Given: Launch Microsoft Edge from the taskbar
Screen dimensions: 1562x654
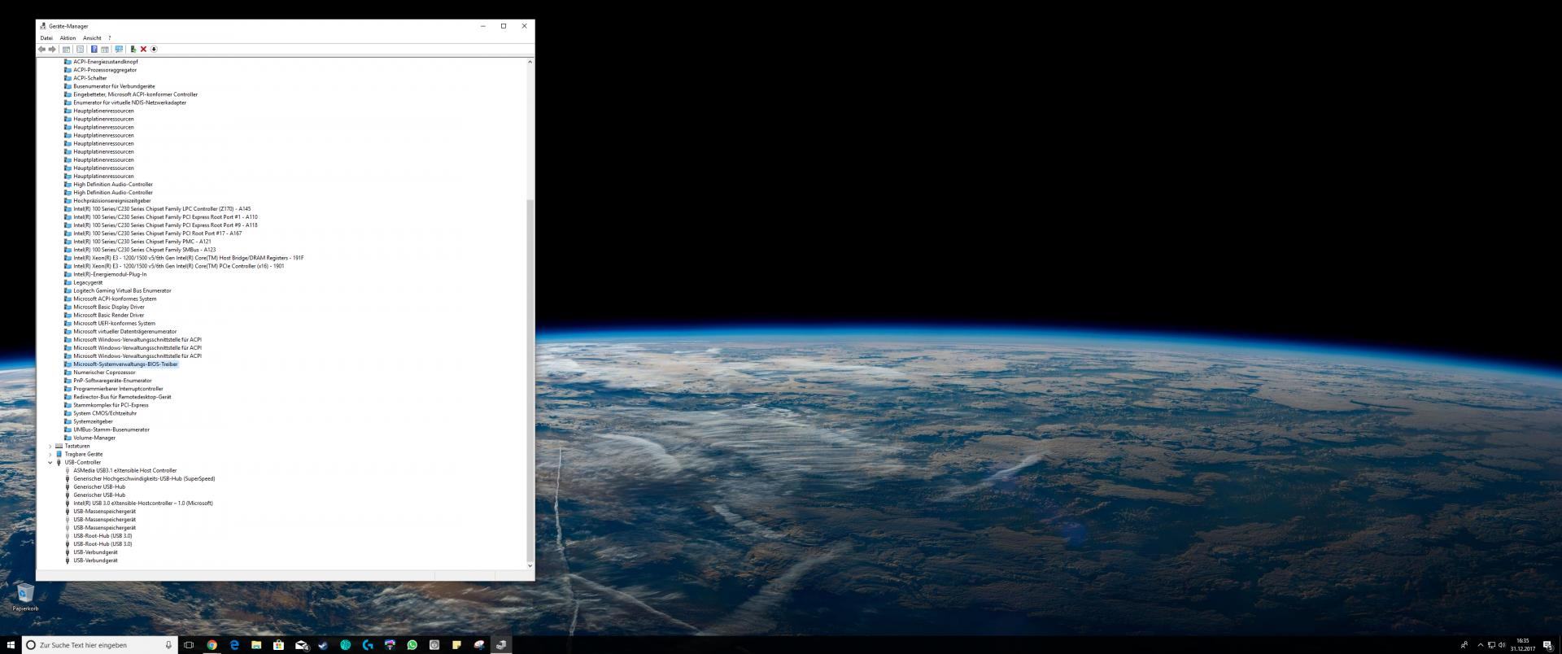Looking at the screenshot, I should coord(234,644).
